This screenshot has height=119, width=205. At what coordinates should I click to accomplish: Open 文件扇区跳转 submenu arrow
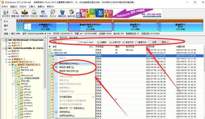coord(93,97)
